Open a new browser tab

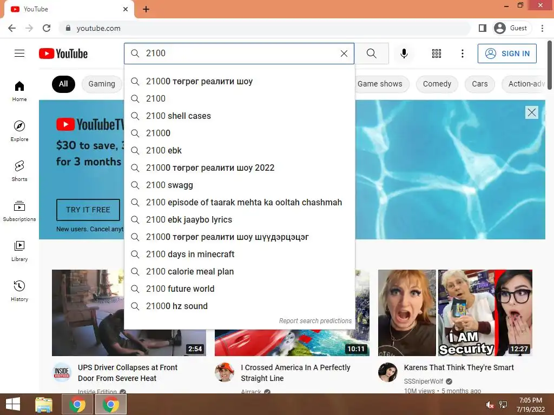(x=146, y=9)
